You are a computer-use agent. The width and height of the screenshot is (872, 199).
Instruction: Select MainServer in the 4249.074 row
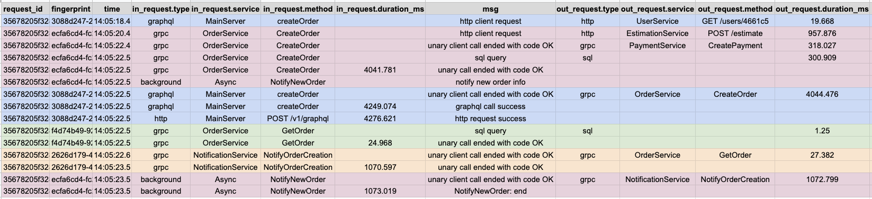pyautogui.click(x=226, y=106)
